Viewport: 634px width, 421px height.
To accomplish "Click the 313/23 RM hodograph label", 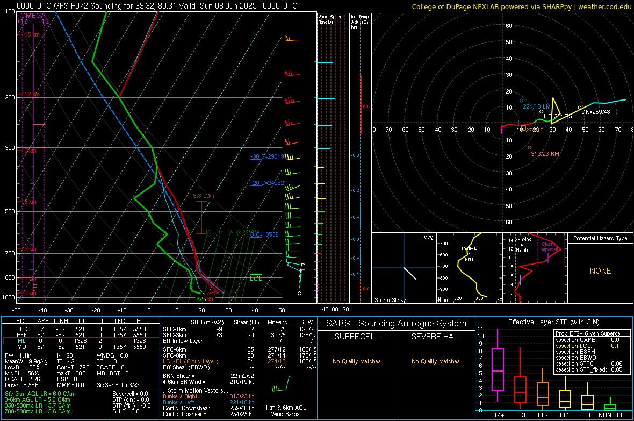I will [x=545, y=154].
